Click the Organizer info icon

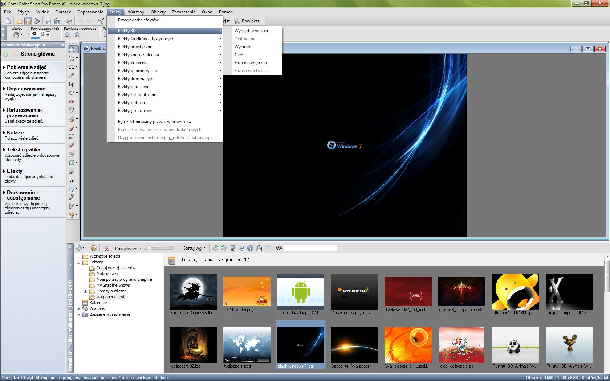[x=250, y=248]
